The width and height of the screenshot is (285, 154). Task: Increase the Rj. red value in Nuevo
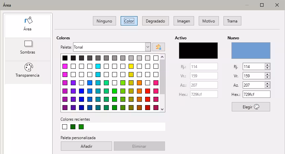(x=267, y=65)
